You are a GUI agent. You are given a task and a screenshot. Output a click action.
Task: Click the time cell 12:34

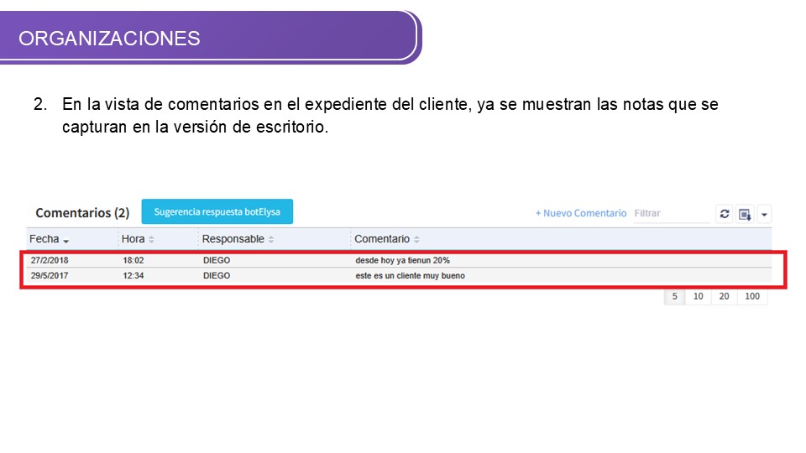click(133, 276)
